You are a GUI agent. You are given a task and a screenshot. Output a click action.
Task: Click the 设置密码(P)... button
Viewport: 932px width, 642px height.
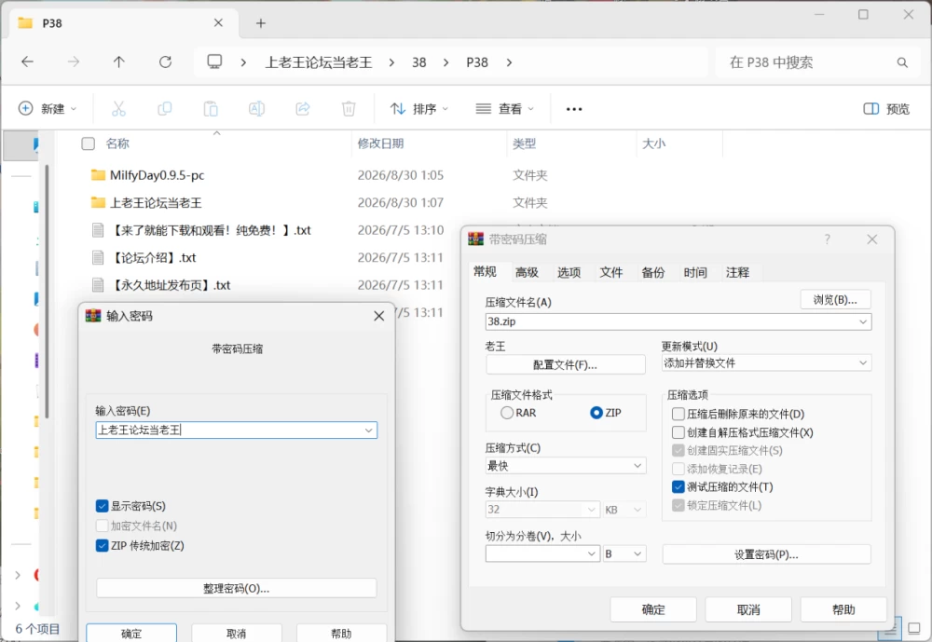(x=767, y=554)
